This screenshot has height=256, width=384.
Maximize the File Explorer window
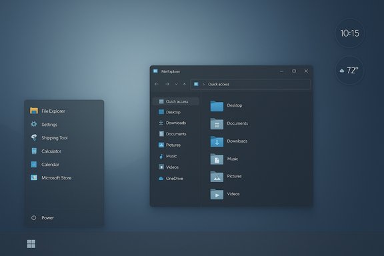[294, 71]
